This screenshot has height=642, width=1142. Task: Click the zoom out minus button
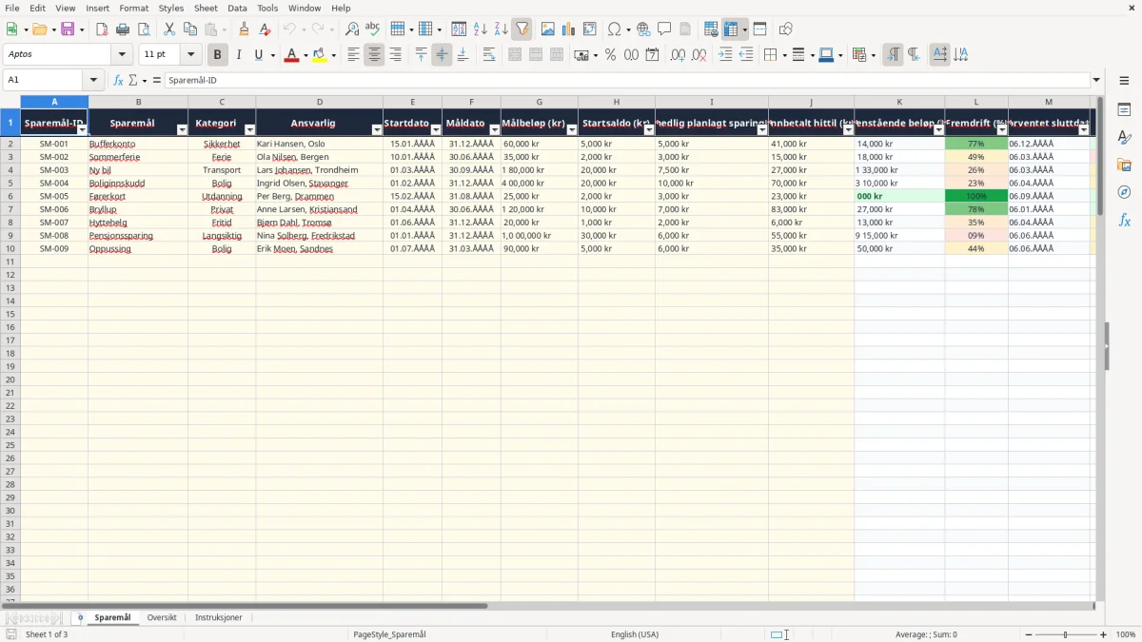[x=1028, y=634]
